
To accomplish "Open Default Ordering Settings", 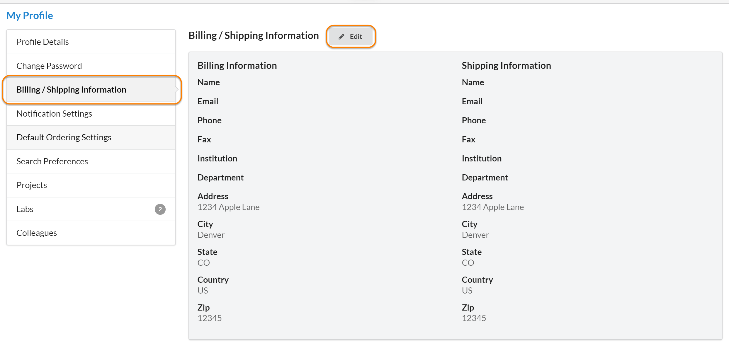I will (x=64, y=137).
